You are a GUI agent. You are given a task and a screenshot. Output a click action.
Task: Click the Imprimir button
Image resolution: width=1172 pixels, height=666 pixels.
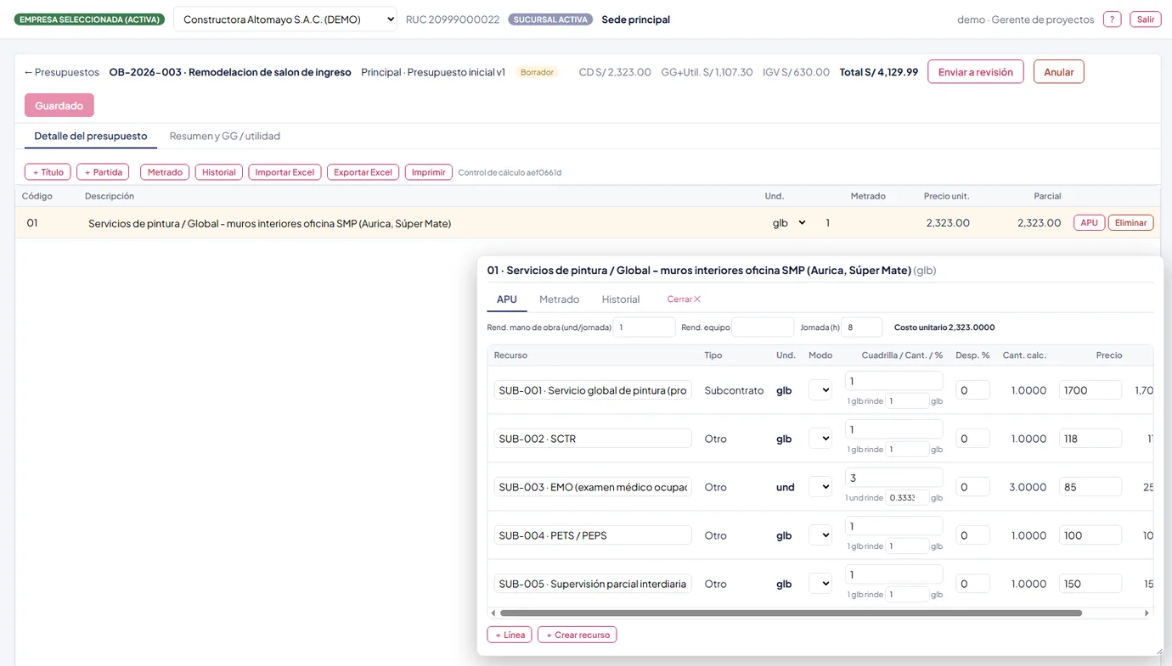[x=428, y=172]
